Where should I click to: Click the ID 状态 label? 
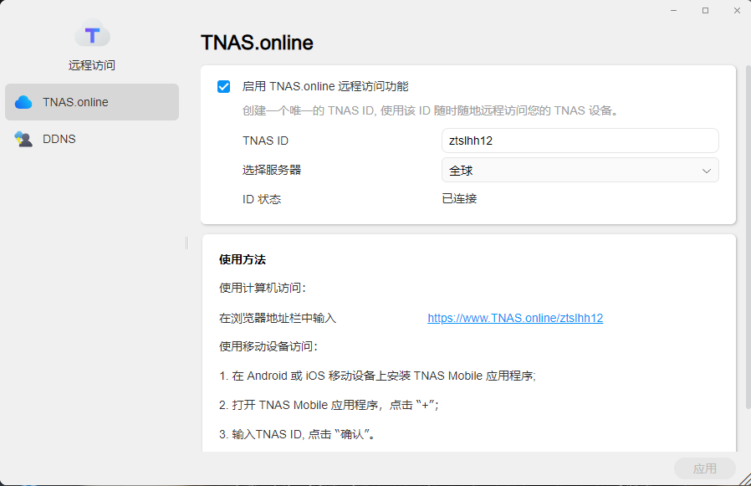(262, 199)
